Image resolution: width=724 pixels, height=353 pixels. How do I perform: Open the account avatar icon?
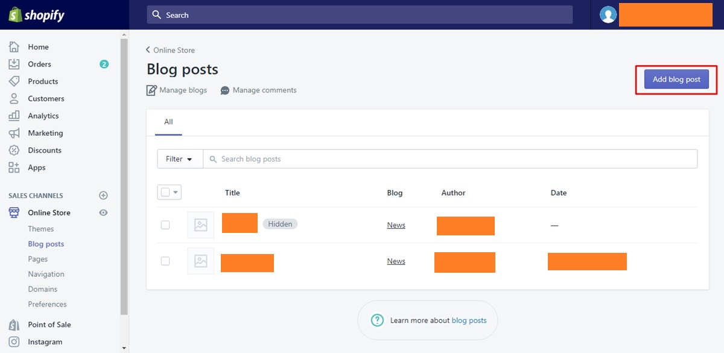pyautogui.click(x=608, y=15)
